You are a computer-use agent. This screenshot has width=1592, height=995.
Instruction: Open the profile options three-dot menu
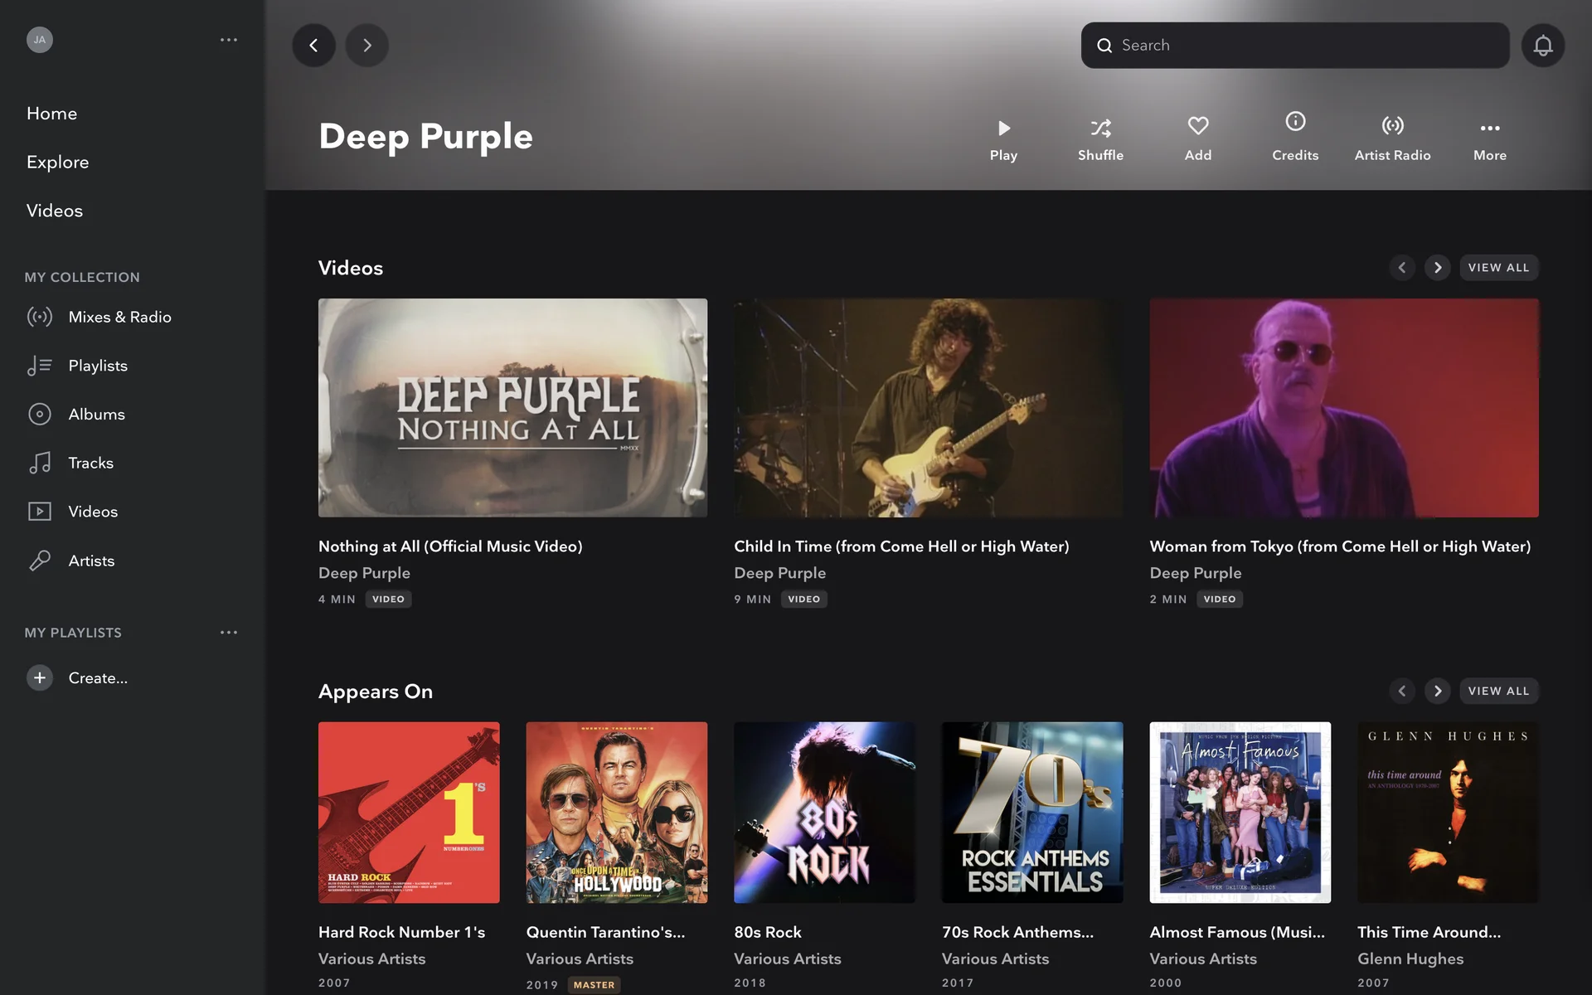[x=229, y=40]
